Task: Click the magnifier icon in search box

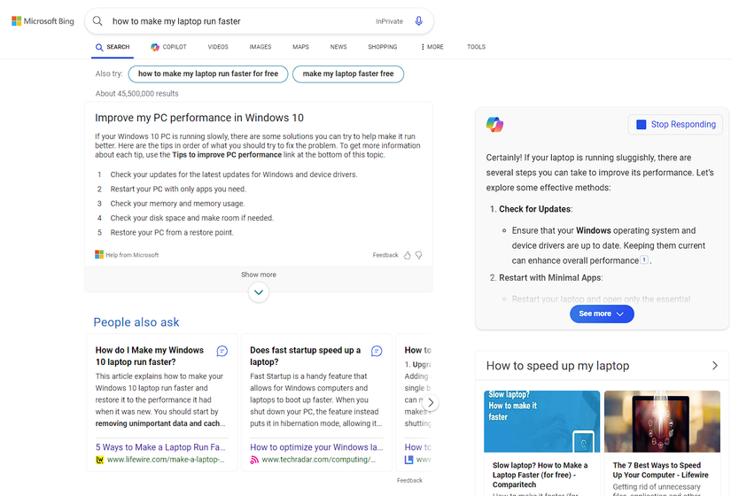Action: (97, 21)
